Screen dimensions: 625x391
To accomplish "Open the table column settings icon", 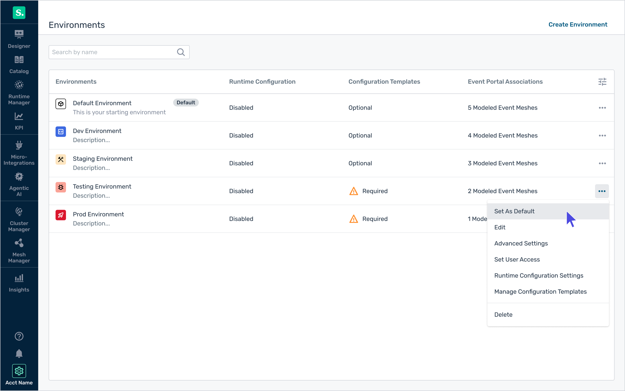I will click(x=602, y=82).
